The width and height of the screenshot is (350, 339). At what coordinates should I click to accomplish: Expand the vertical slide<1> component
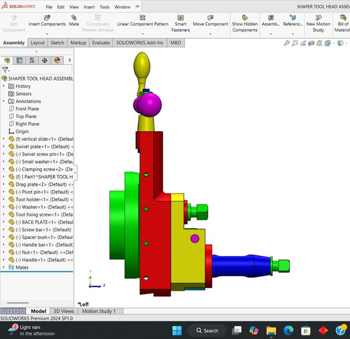coord(4,139)
